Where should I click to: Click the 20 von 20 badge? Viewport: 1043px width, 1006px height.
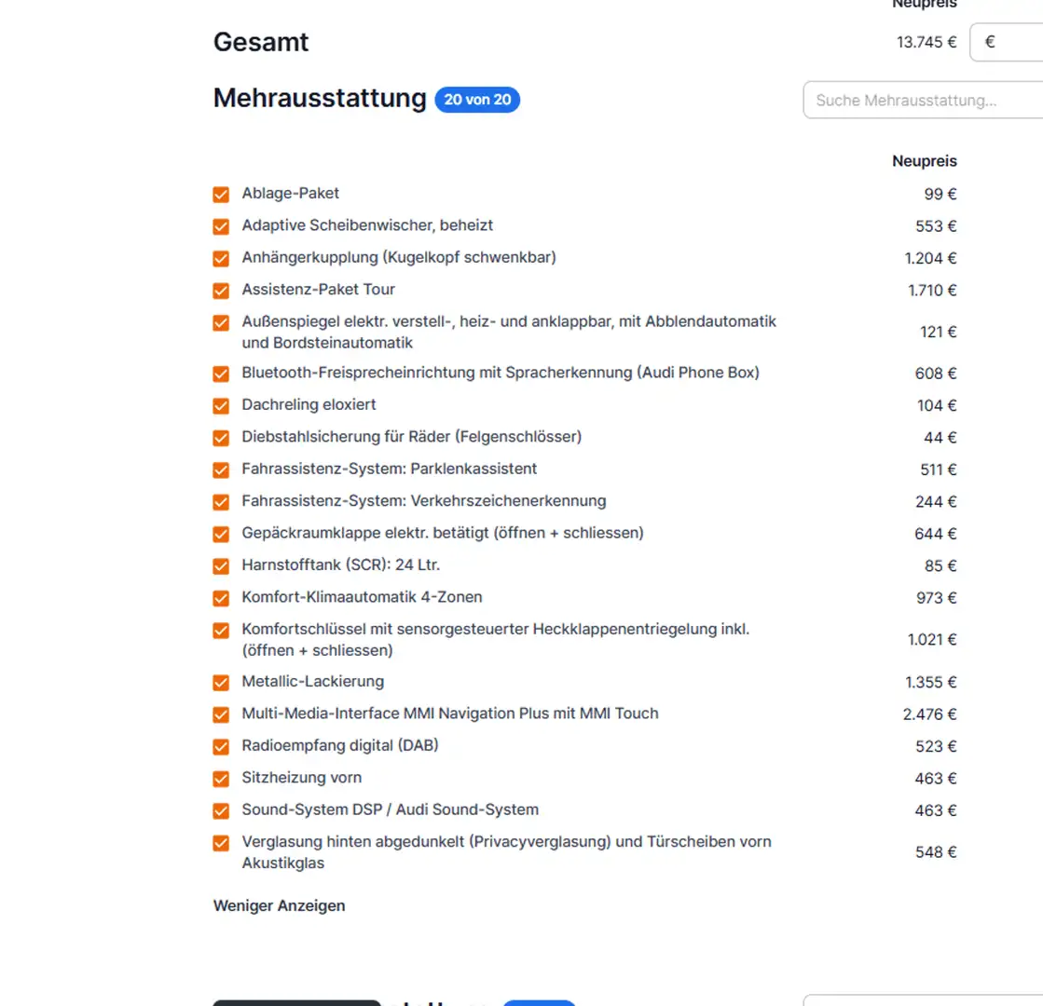[x=477, y=100]
